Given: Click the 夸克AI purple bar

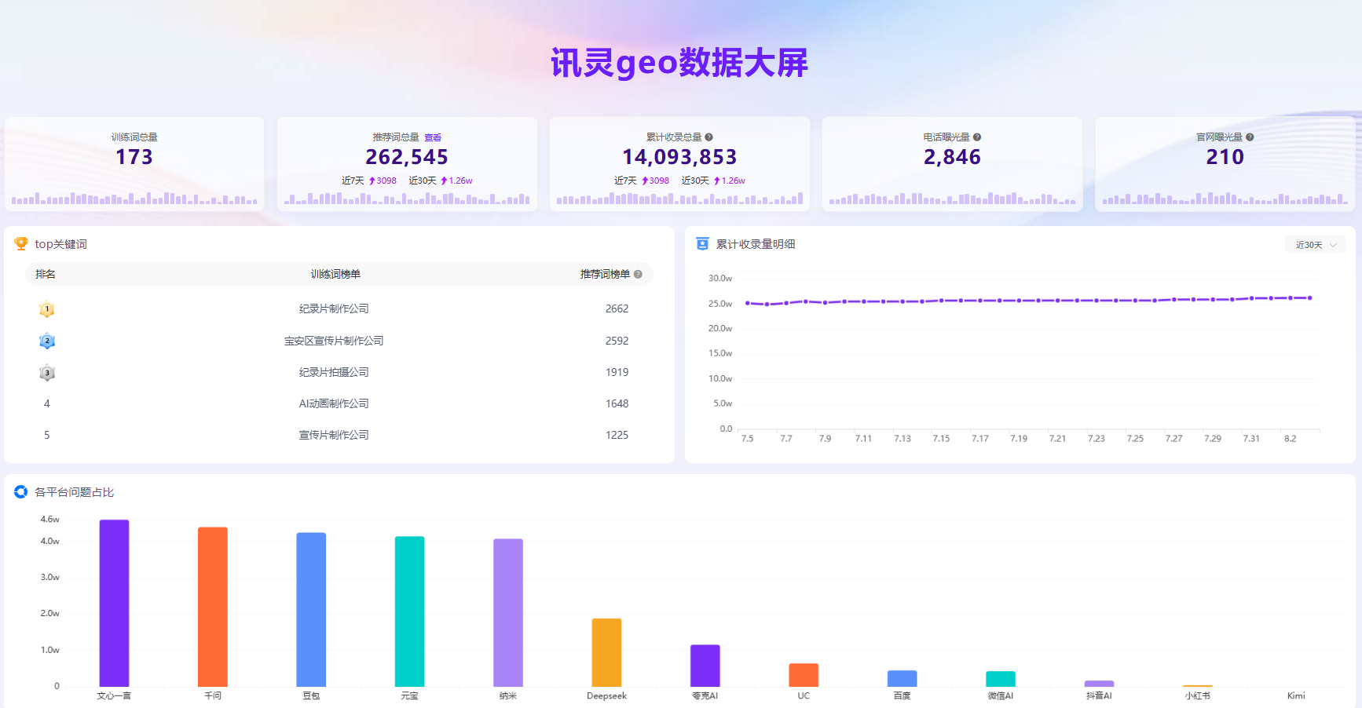Looking at the screenshot, I should point(705,666).
